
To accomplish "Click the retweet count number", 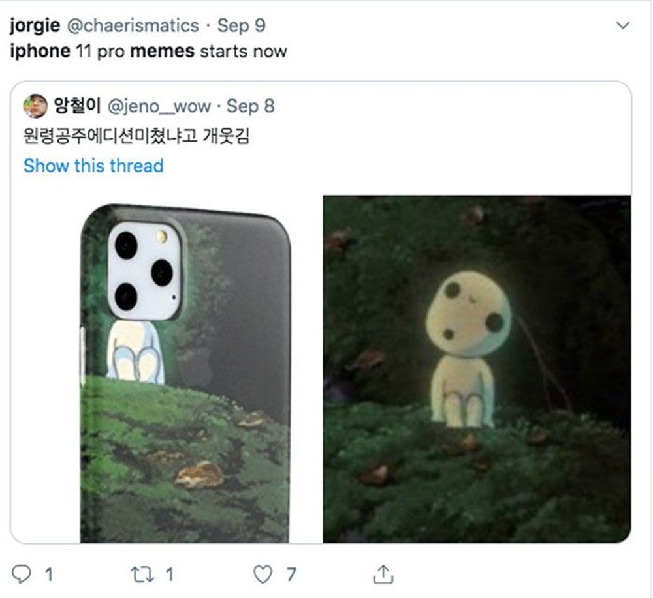I will [x=168, y=574].
